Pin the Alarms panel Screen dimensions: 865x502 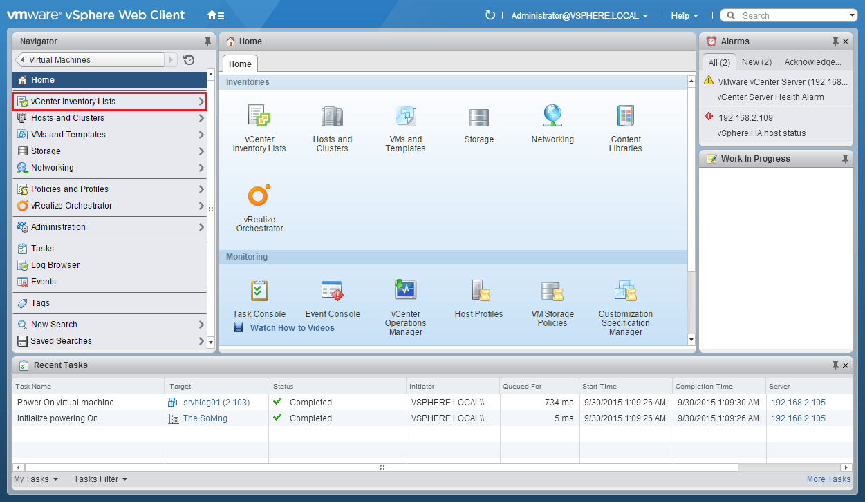click(835, 41)
